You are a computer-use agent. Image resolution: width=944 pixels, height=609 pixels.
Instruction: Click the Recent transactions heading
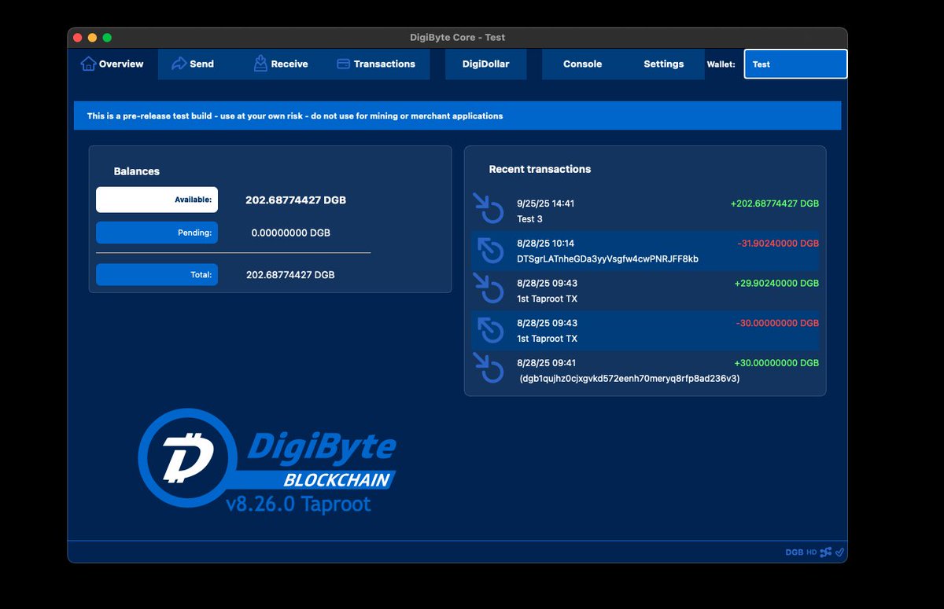540,169
